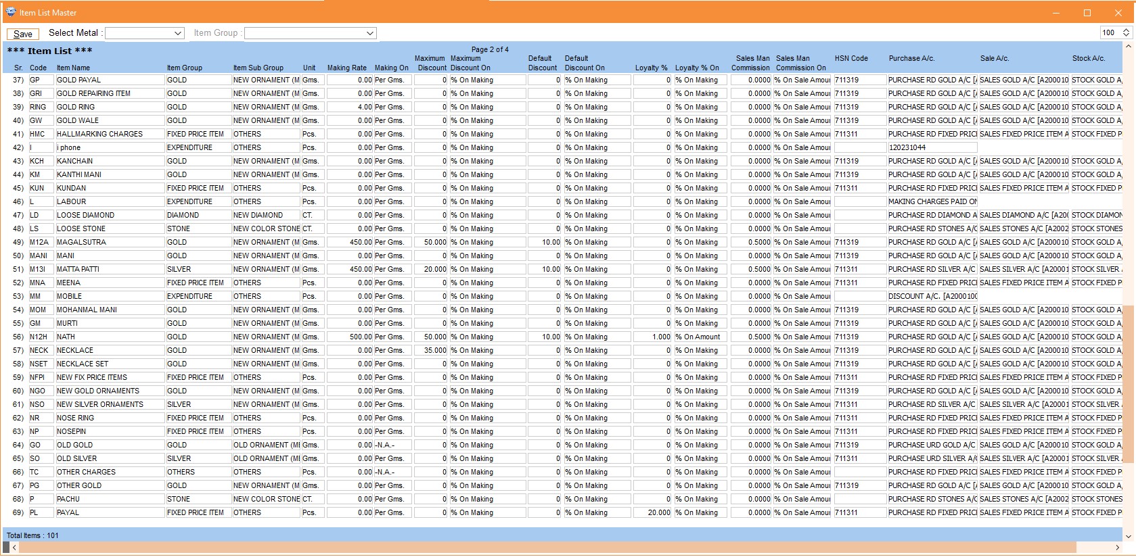Select OLD SILVER item name
The height and width of the screenshot is (557, 1136).
pyautogui.click(x=110, y=458)
